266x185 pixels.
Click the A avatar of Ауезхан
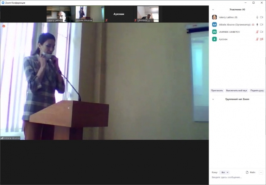point(214,39)
